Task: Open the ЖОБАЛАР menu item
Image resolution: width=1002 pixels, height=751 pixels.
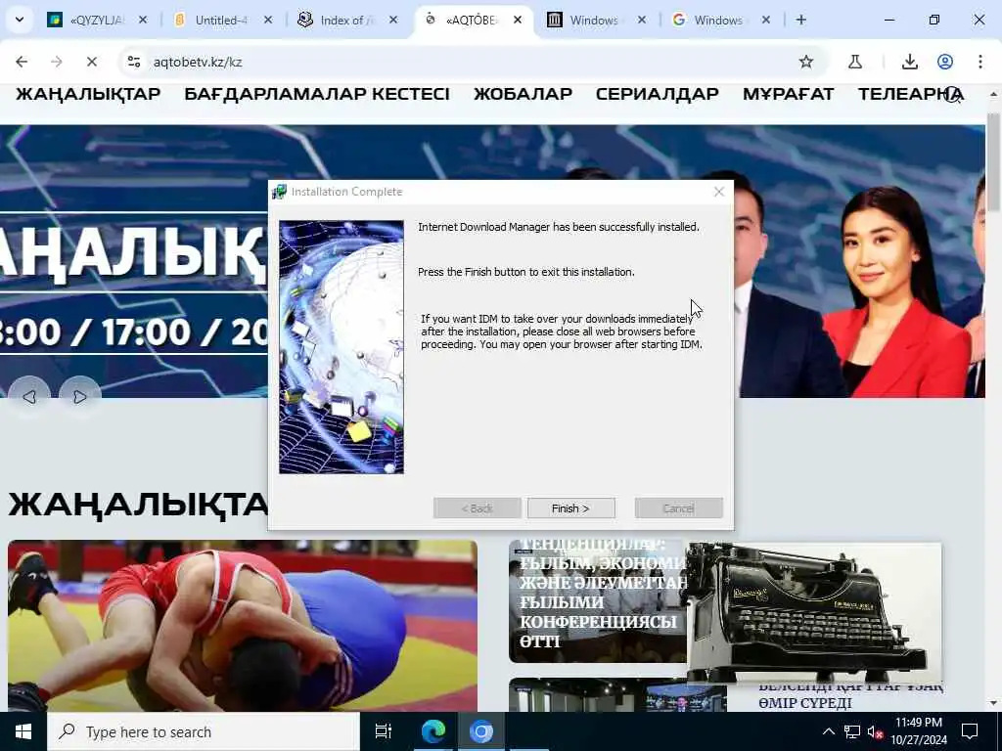Action: (x=523, y=94)
